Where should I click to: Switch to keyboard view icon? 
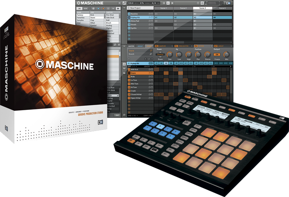click(124, 68)
